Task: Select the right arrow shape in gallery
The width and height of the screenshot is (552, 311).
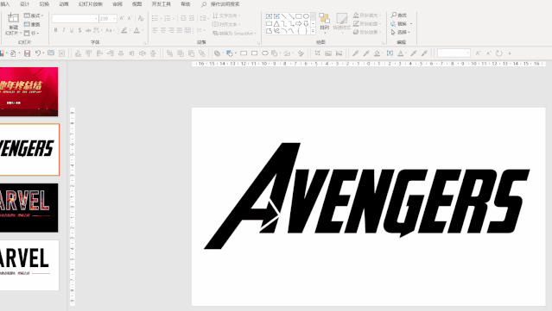Action: tap(299, 23)
